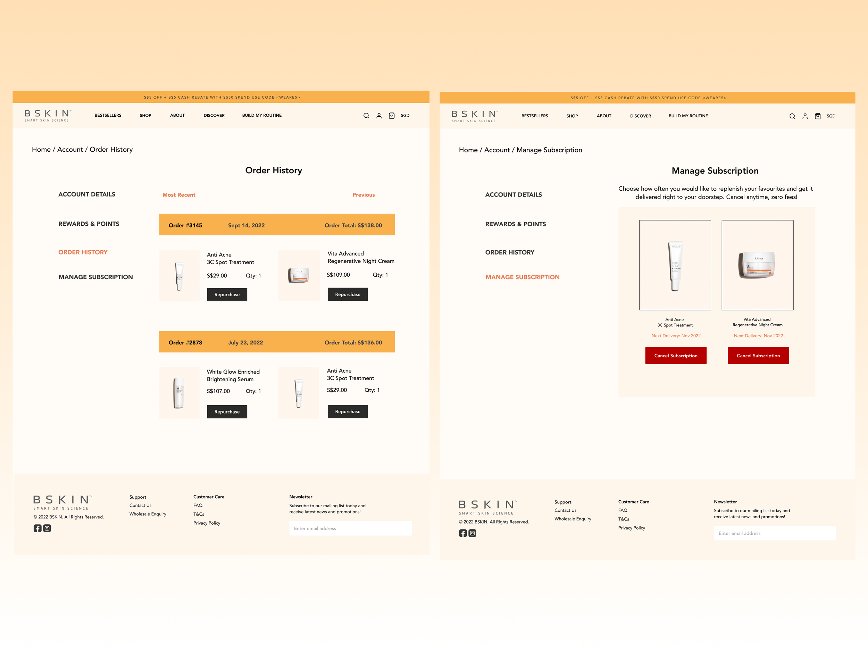The width and height of the screenshot is (868, 651).
Task: Open the account icon on Order History page
Action: pyautogui.click(x=379, y=116)
